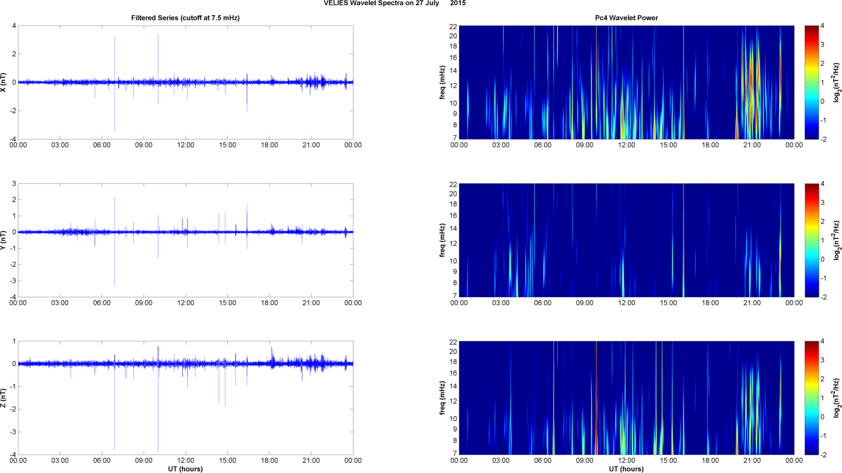842x473 pixels.
Task: Click the Y component filtered time series plot
Action: point(185,240)
